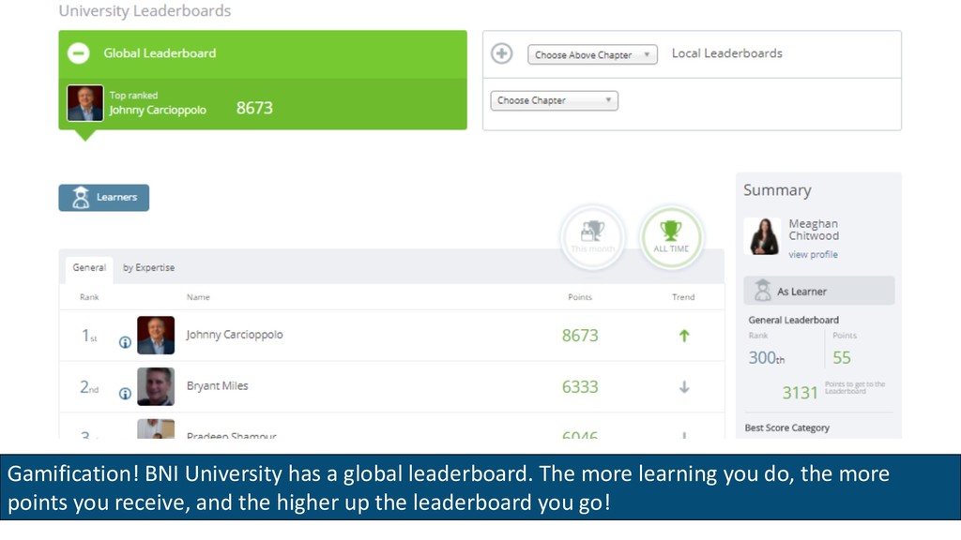The image size is (961, 540).
Task: Open the view profile link
Action: (813, 255)
